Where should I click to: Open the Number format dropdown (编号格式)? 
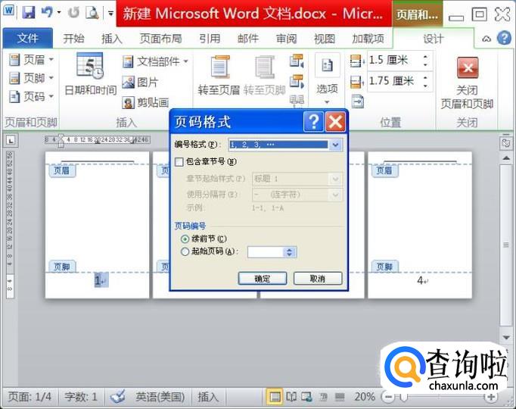335,145
